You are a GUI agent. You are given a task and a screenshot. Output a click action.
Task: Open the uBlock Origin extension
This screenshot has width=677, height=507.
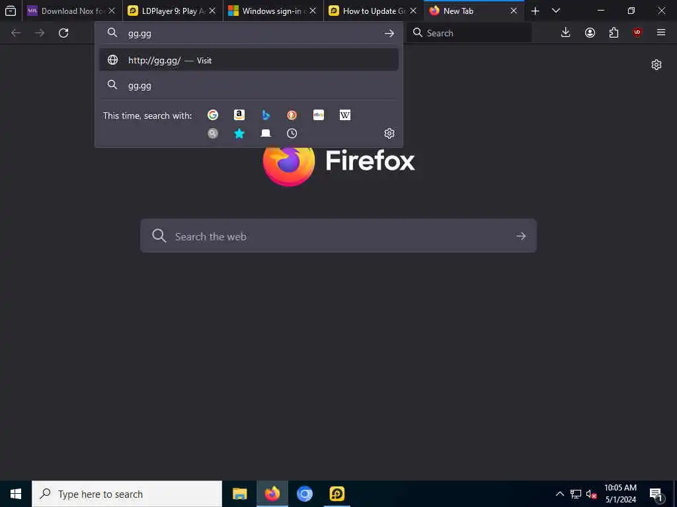[x=637, y=32]
